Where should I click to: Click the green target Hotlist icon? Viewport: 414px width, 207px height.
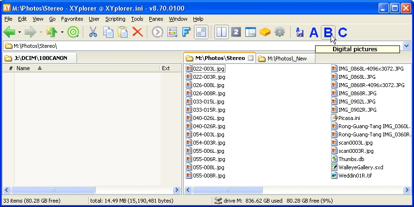click(73, 32)
